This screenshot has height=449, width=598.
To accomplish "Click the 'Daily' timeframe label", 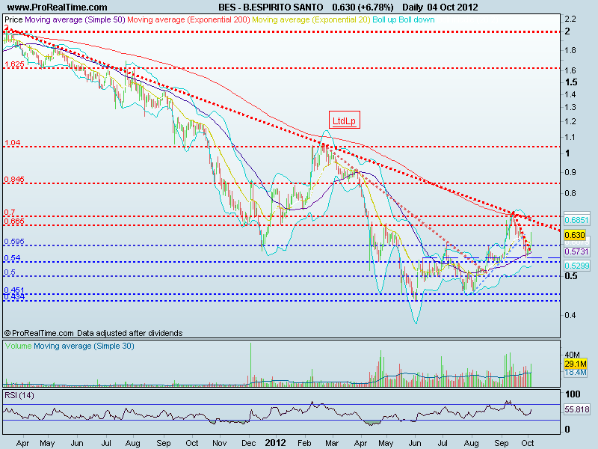I will [413, 7].
